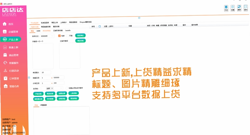
Task: Open the 首页 home icon in sidebar
Action: (5, 24)
